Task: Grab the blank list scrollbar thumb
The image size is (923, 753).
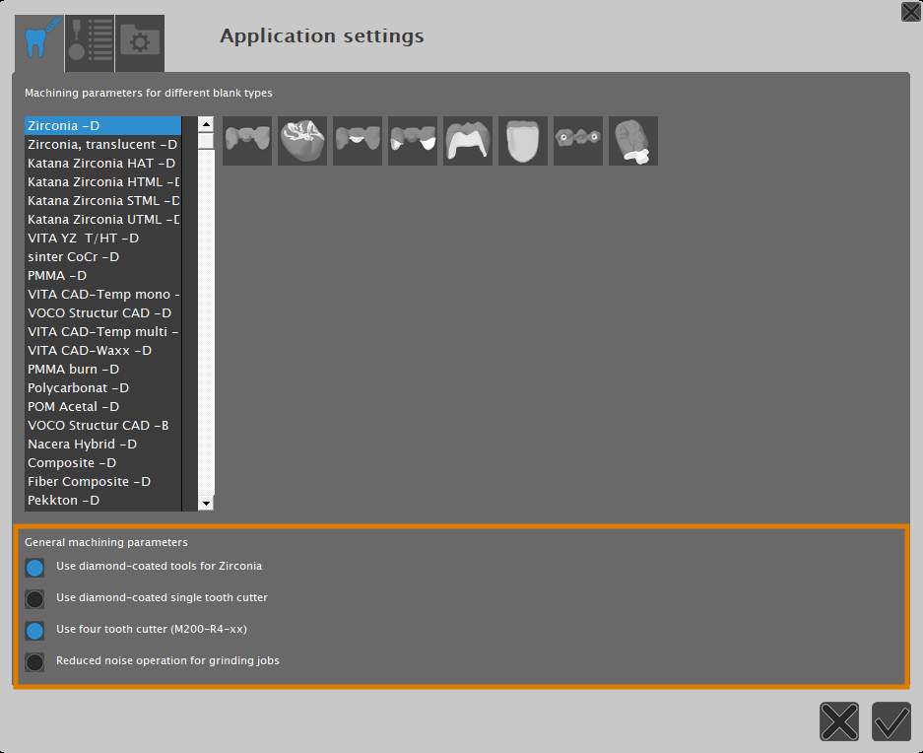Action: (206, 141)
